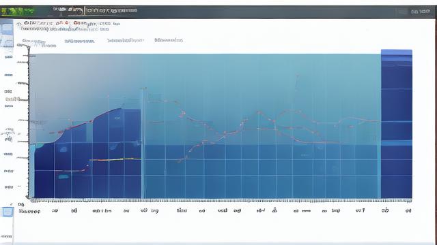437x245 pixels.
Task: Click the first small circle icon after the toolbar divider
Action: tap(89, 11)
